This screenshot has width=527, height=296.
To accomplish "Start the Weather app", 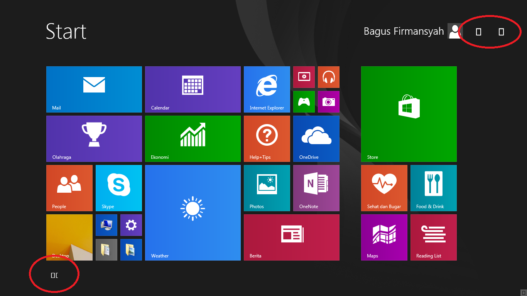I will (193, 212).
